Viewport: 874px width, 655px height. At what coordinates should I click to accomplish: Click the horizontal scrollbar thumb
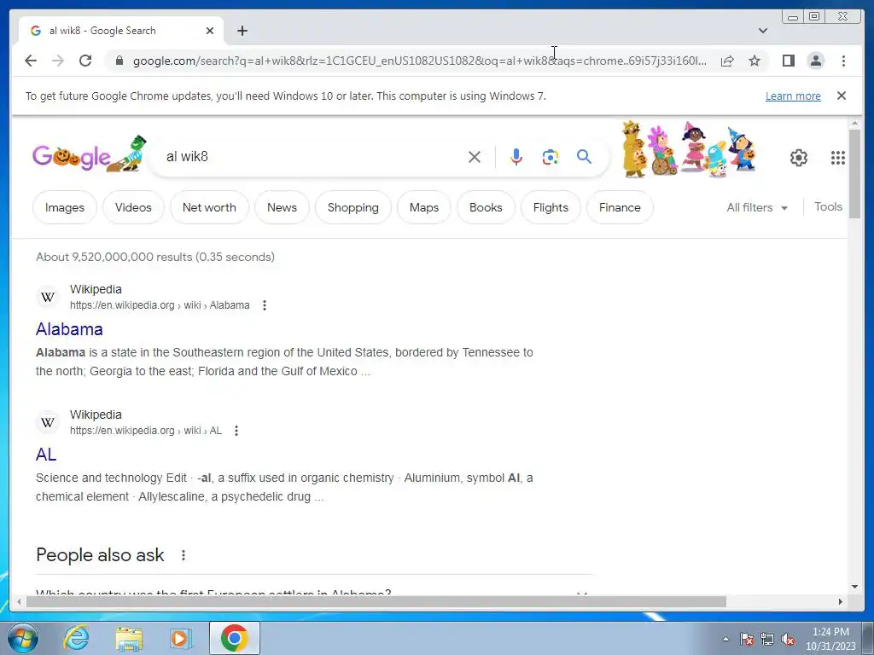click(x=376, y=601)
